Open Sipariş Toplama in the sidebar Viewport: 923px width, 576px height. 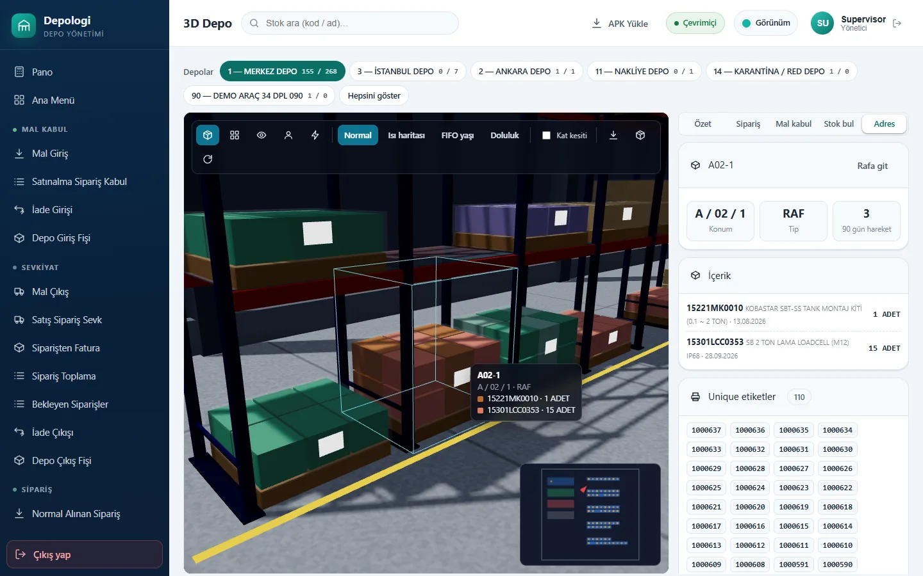pyautogui.click(x=85, y=376)
